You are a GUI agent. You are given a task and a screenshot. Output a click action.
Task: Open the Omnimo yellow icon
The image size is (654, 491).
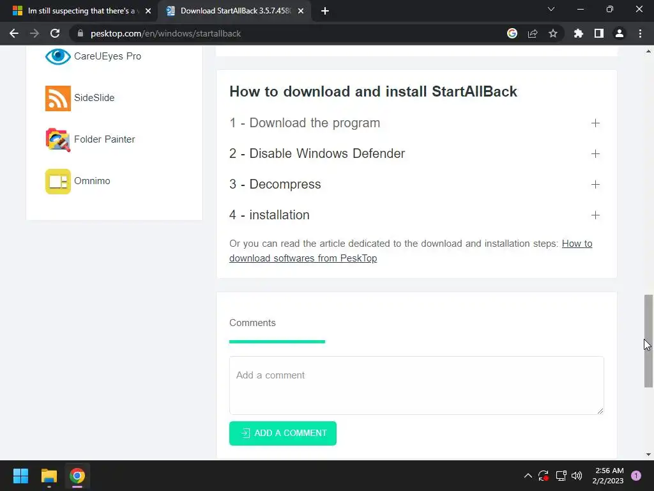point(58,181)
